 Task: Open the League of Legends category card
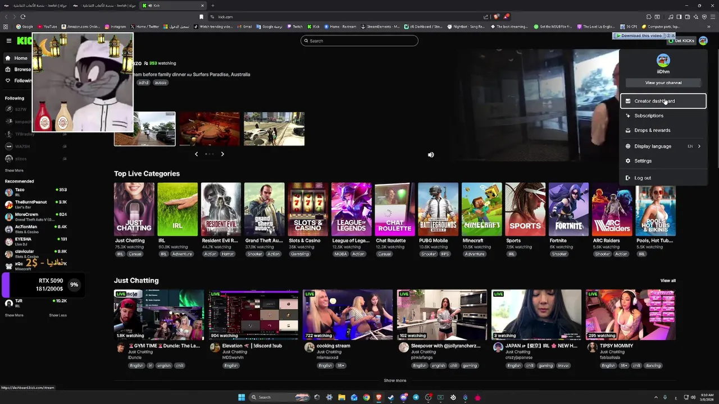351,209
